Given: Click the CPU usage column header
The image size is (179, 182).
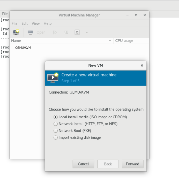Looking at the screenshot, I should (131, 41).
